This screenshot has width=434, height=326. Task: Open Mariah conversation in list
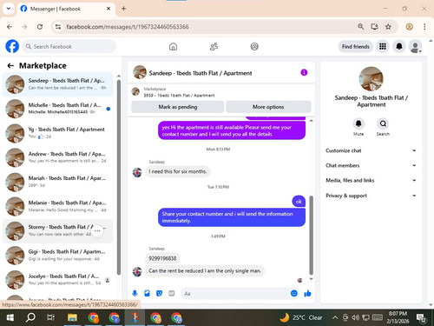(x=57, y=182)
